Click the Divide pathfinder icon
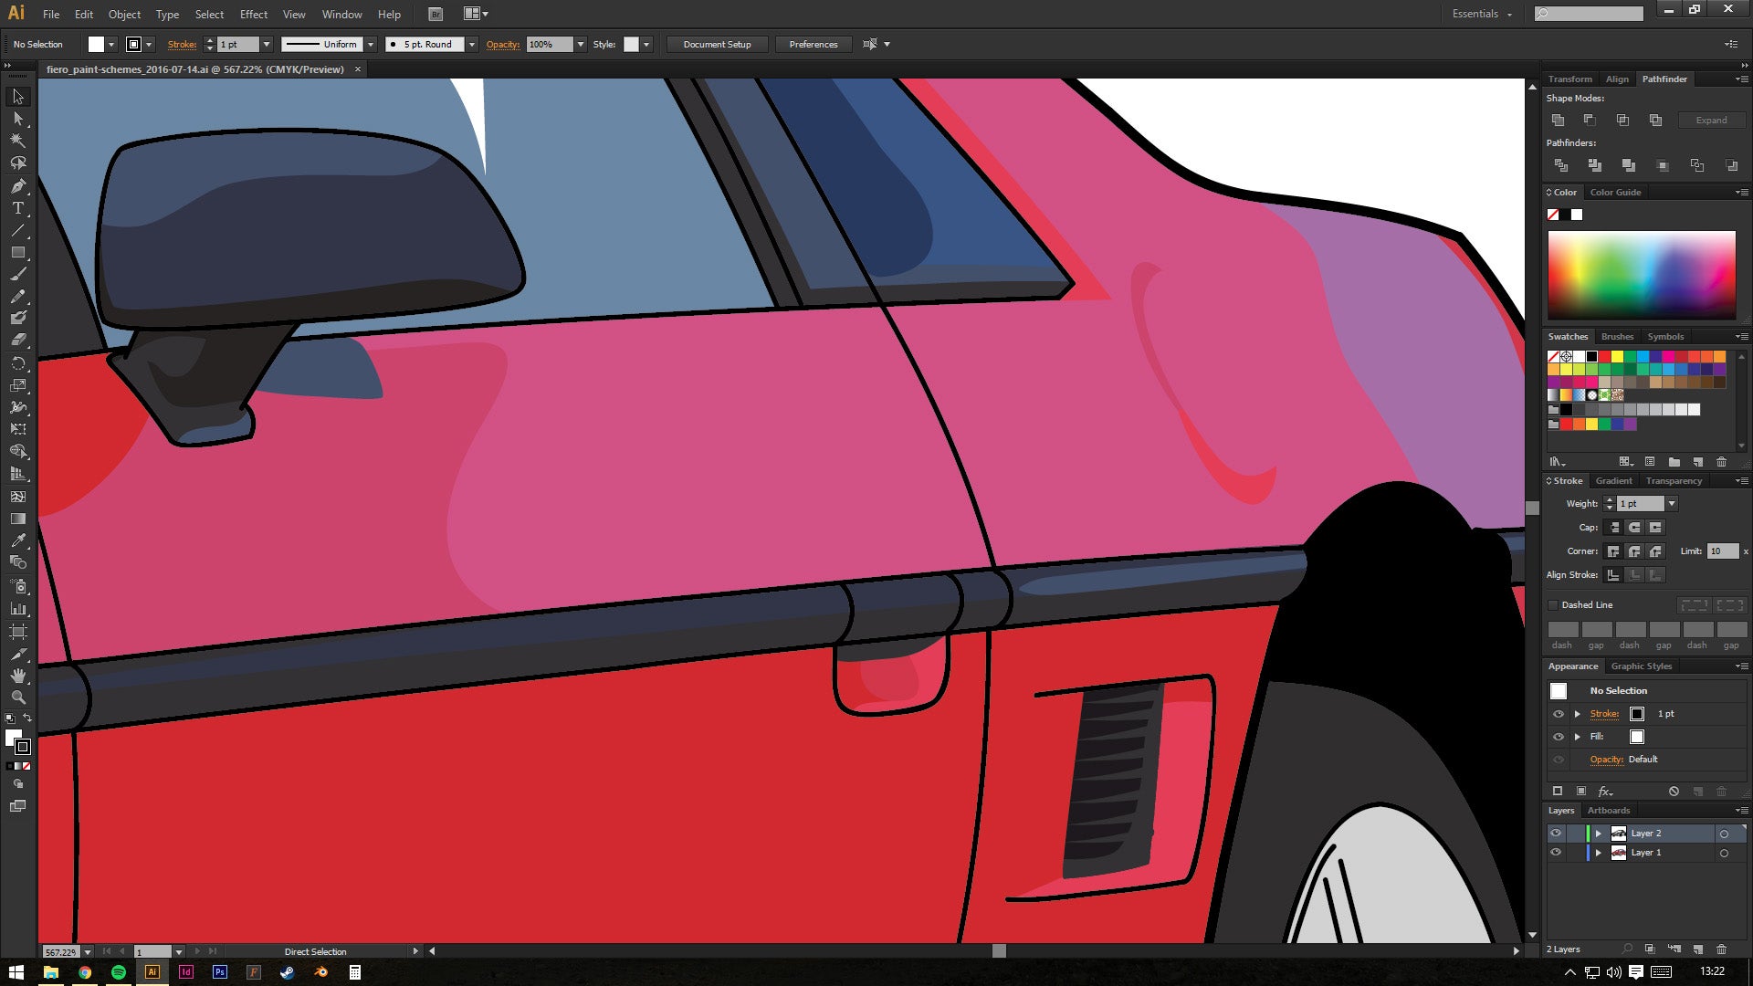Screen dimensions: 1753x986 [x=1561, y=165]
